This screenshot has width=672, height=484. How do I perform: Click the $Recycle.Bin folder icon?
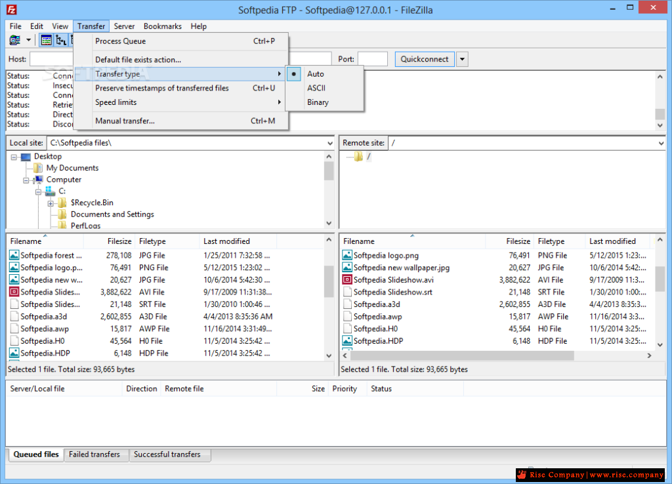(x=62, y=203)
